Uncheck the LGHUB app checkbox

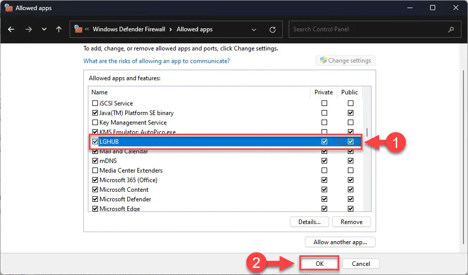(95, 141)
